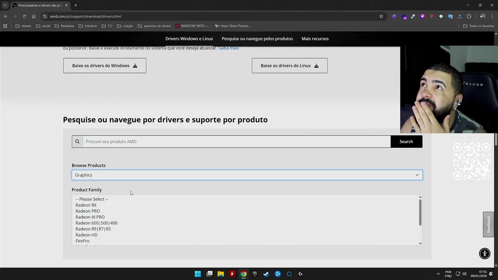Screen dimensions: 498x280
Task: Open Battle.net from the taskbar
Action: point(278,274)
